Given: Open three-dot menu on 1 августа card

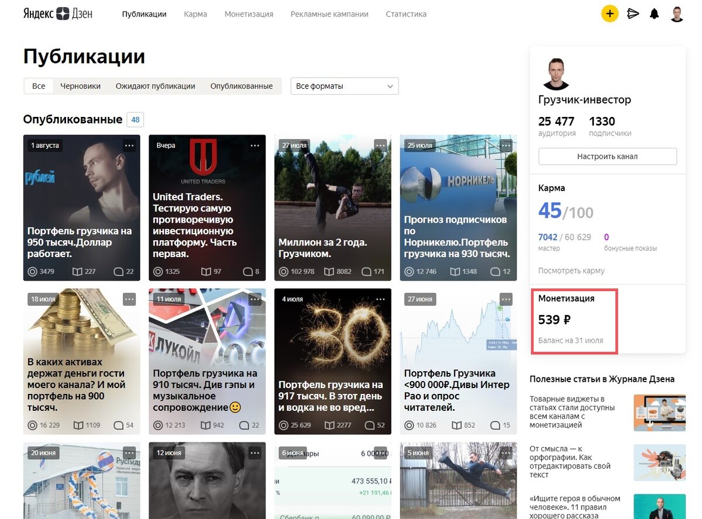Looking at the screenshot, I should (129, 145).
